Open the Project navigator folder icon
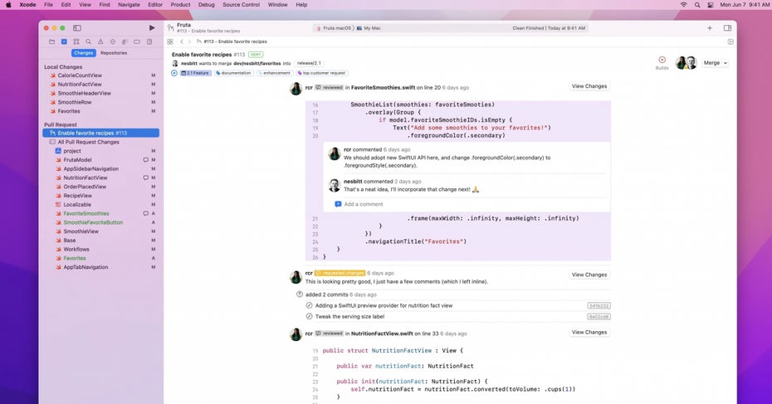 pyautogui.click(x=51, y=41)
